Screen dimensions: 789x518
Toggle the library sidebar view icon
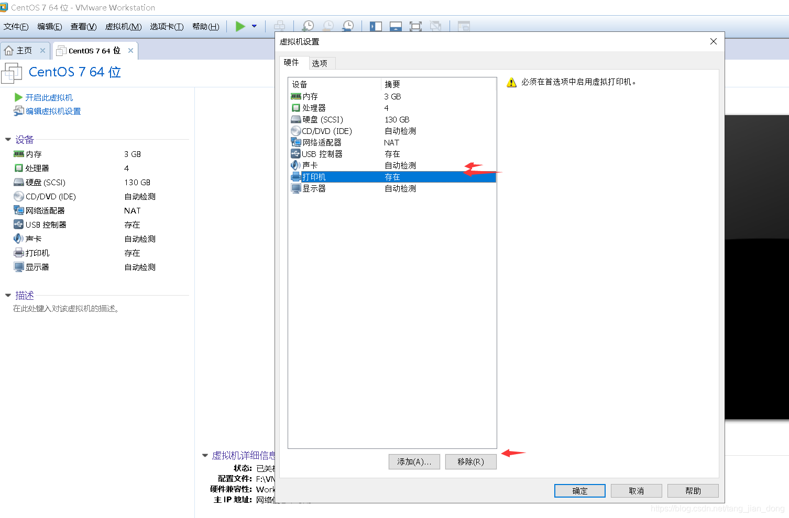(x=376, y=26)
